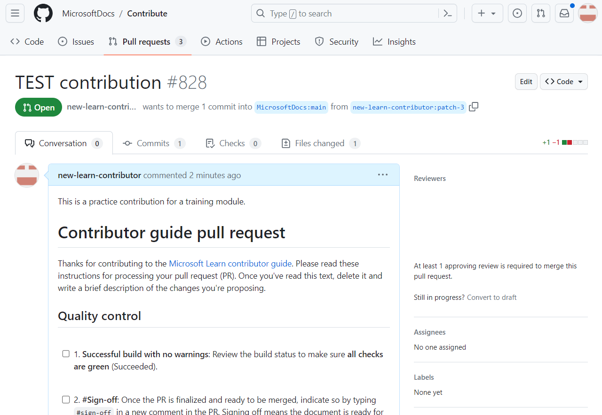Open the create new dropdown arrow

pos(492,13)
